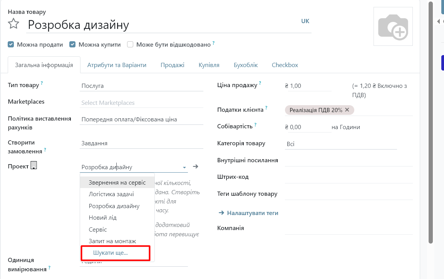Open the project via the arrow icon
The width and height of the screenshot is (444, 279).
coord(195,166)
